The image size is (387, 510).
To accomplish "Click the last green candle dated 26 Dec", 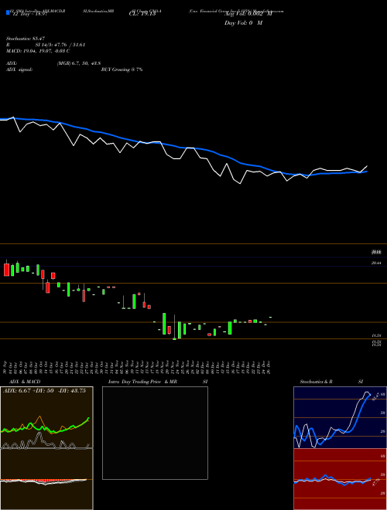I will point(270,317).
